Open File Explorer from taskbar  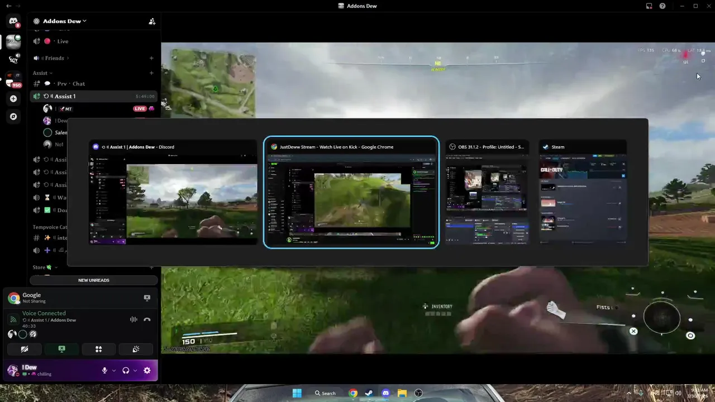(x=402, y=393)
